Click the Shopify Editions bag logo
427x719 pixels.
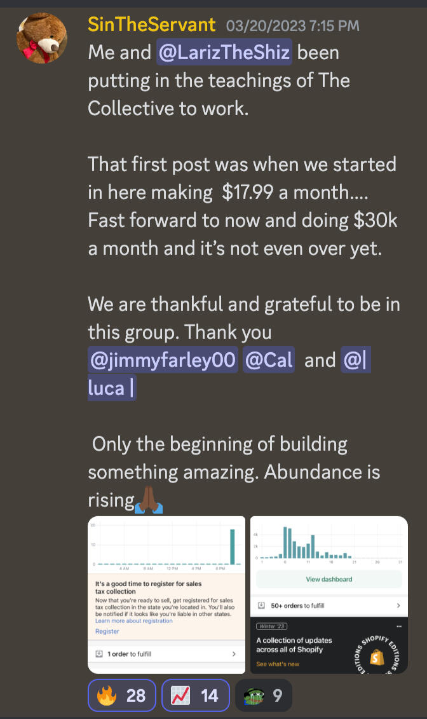[377, 657]
